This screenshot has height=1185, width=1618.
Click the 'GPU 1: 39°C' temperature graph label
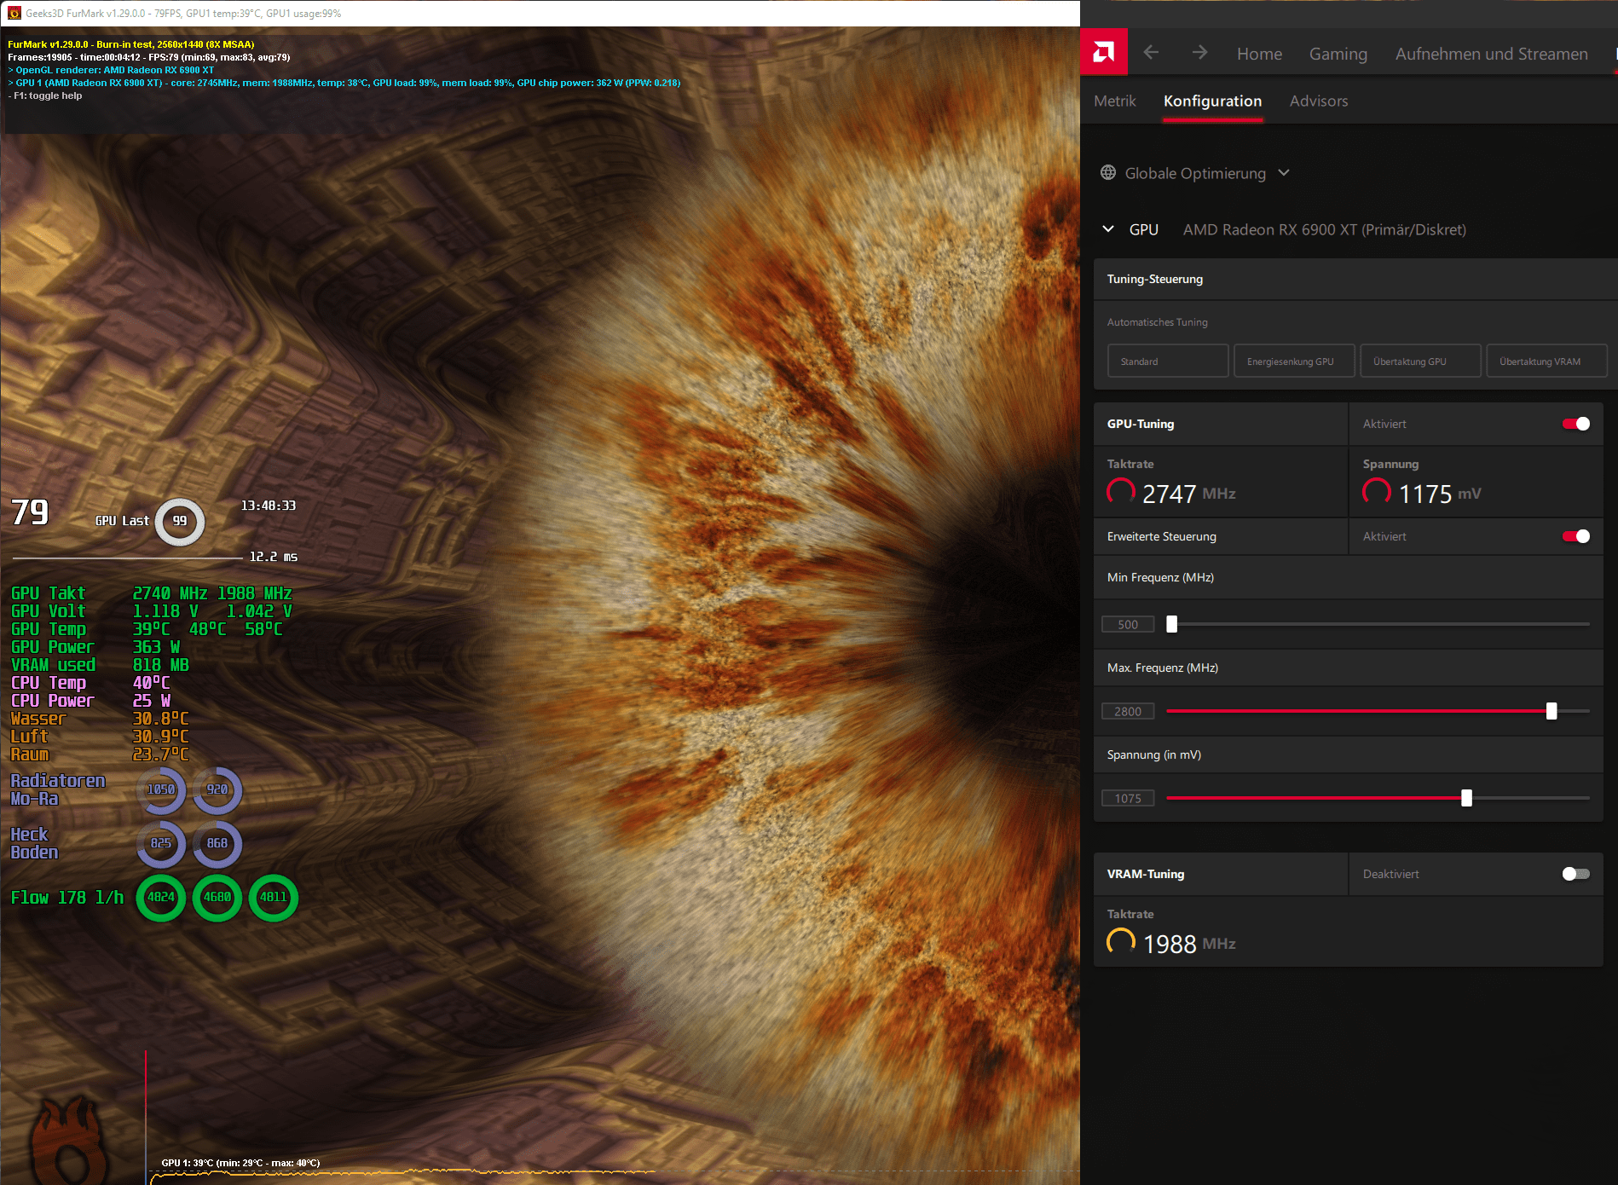[240, 1163]
